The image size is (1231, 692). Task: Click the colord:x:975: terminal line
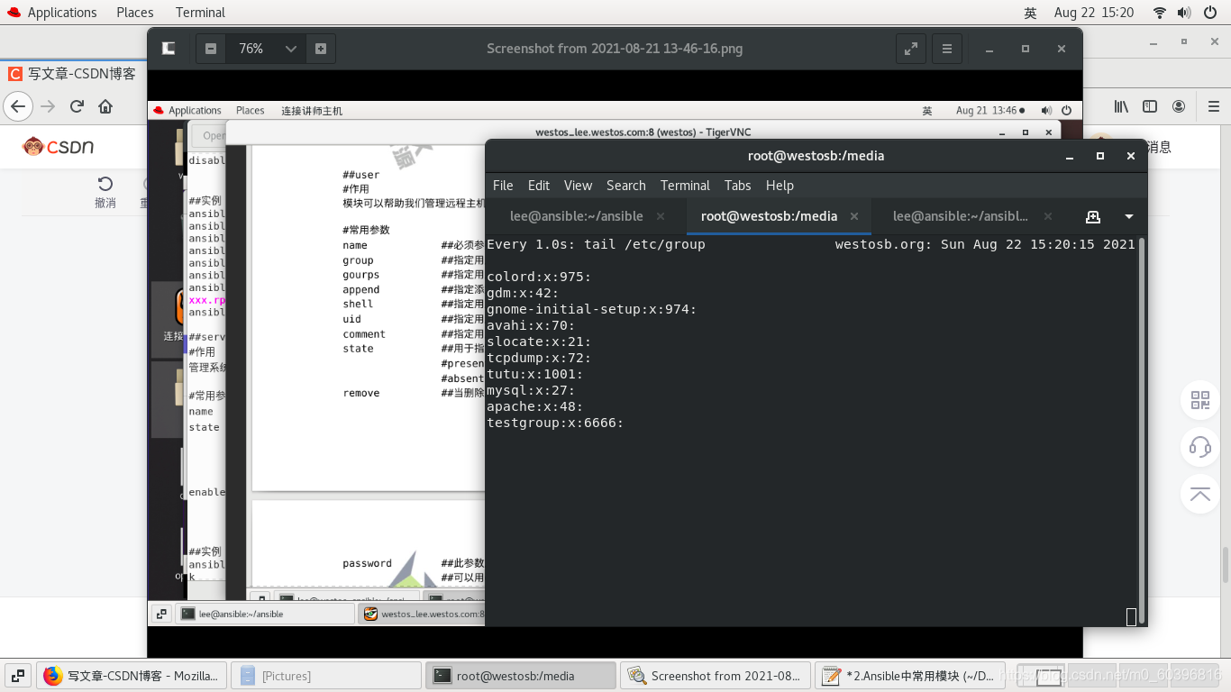click(539, 277)
